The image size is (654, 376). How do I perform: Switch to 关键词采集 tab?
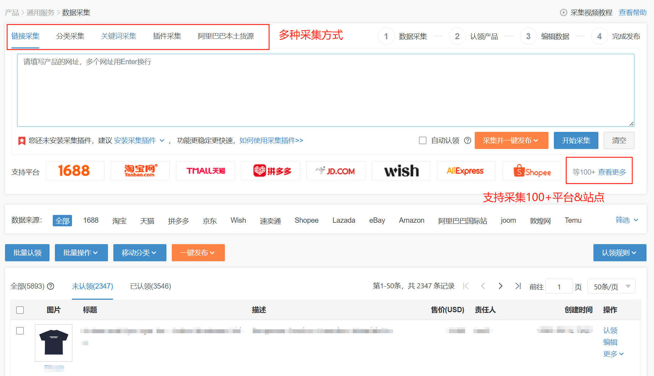point(119,36)
